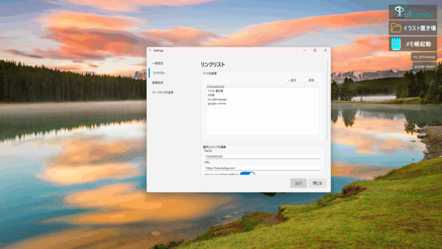Select the リンクリスト sidebar item
The image size is (442, 249).
click(x=159, y=73)
